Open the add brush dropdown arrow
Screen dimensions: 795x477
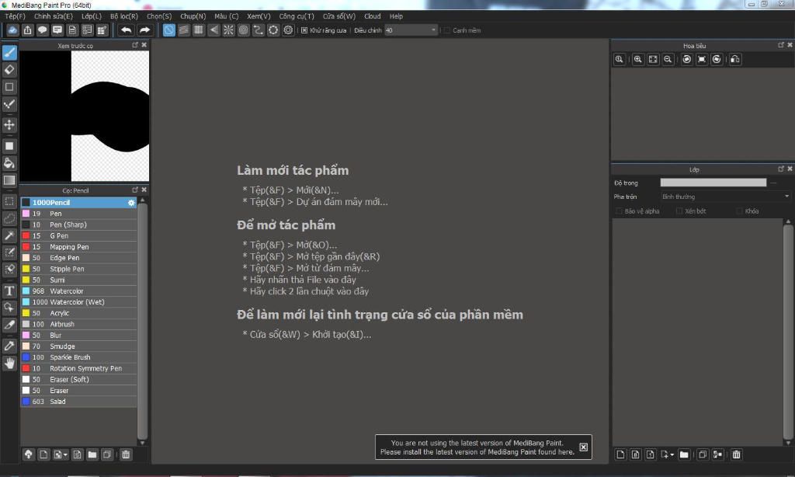(x=66, y=455)
